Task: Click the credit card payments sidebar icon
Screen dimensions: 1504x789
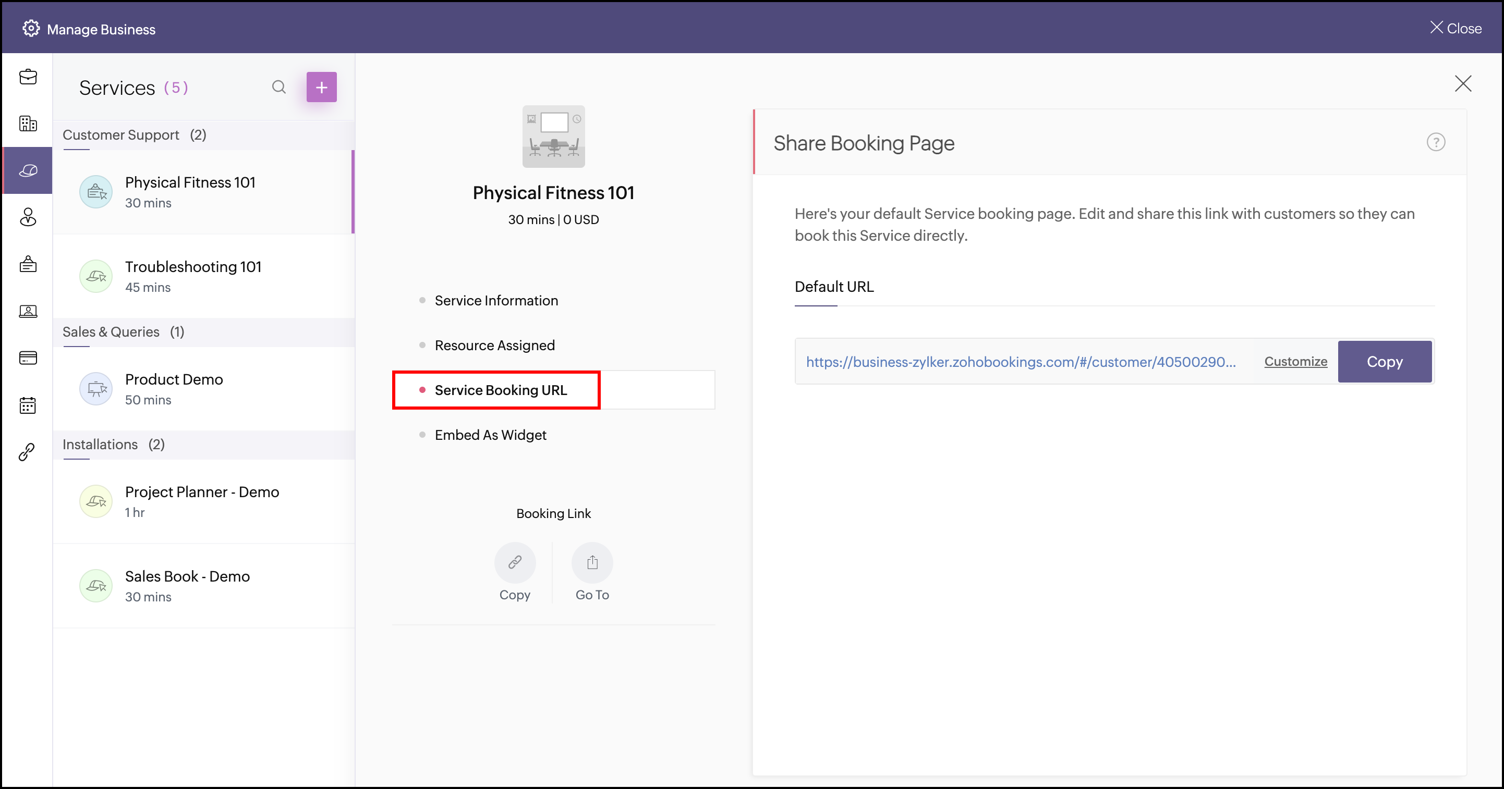Action: (x=28, y=357)
